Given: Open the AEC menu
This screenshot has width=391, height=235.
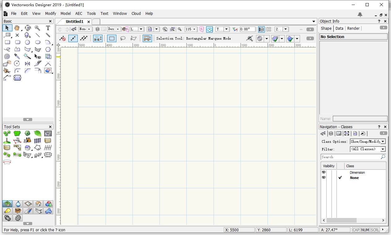Looking at the screenshot, I should [79, 14].
